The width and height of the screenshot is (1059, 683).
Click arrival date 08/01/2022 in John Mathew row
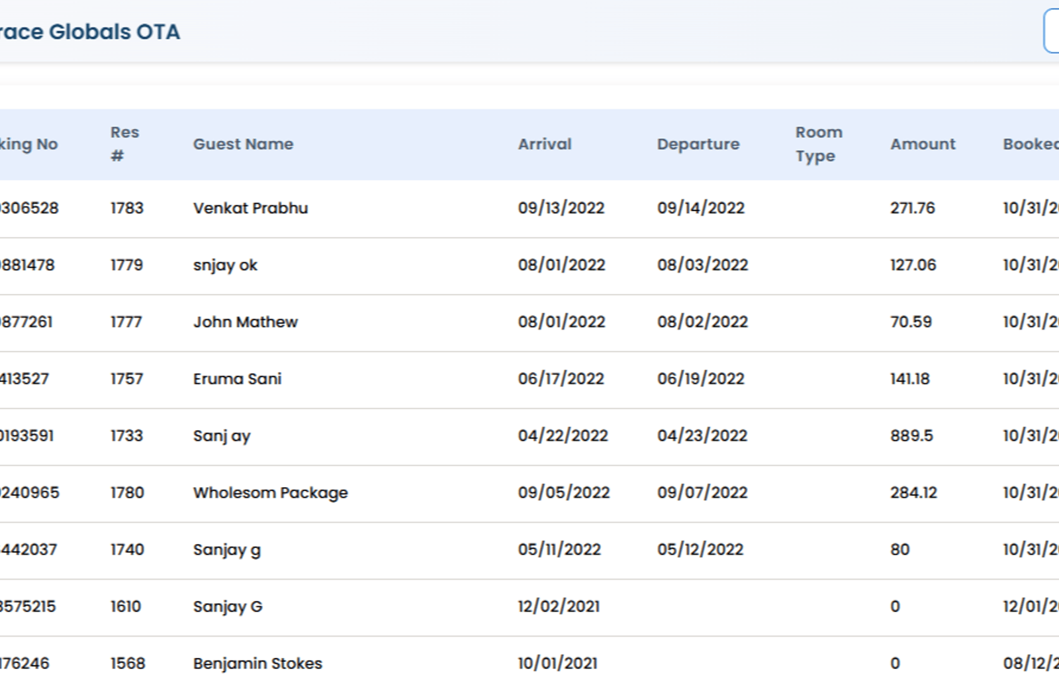(x=561, y=322)
